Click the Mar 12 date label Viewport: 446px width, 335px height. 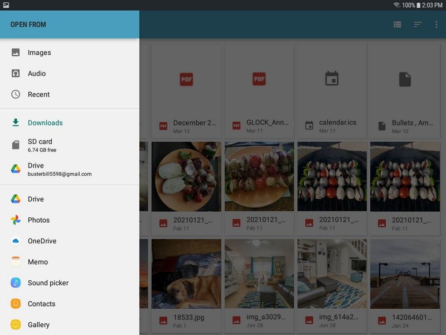point(182,131)
